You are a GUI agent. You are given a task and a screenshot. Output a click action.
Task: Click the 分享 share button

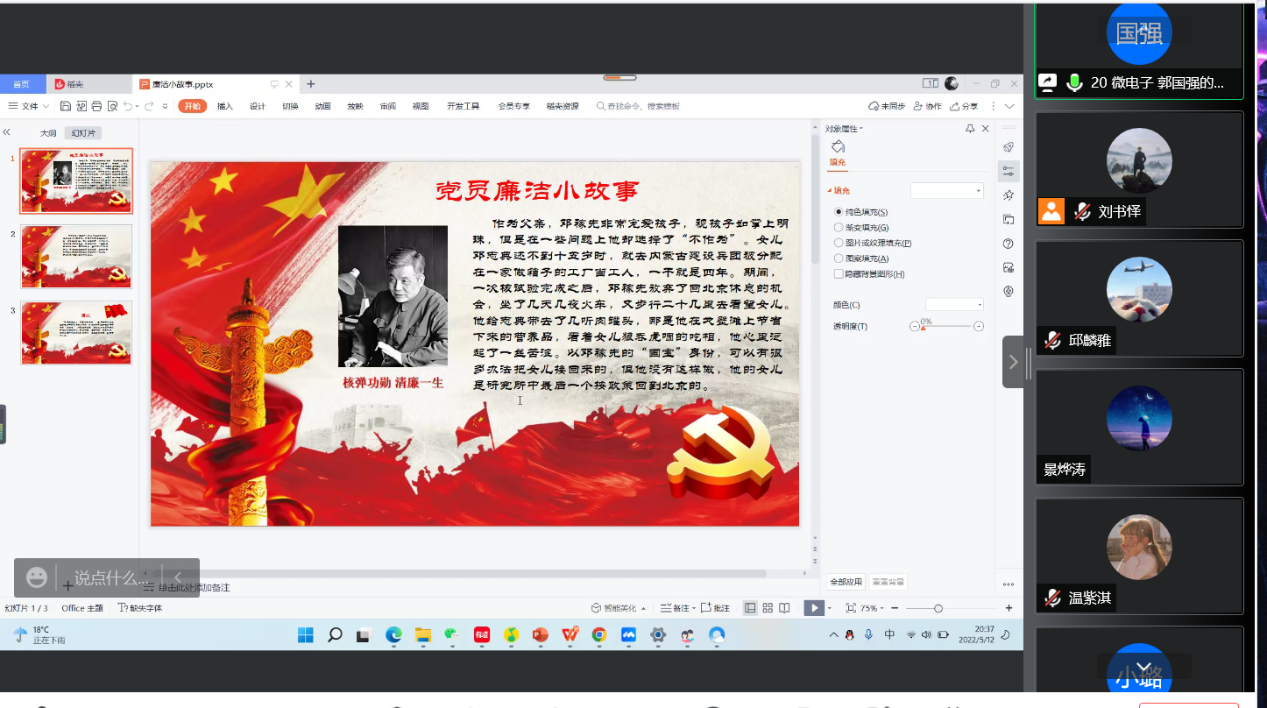tap(964, 106)
